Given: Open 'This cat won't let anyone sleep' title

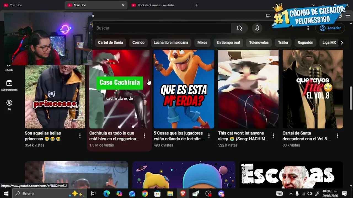Looking at the screenshot, I should click(x=243, y=136).
